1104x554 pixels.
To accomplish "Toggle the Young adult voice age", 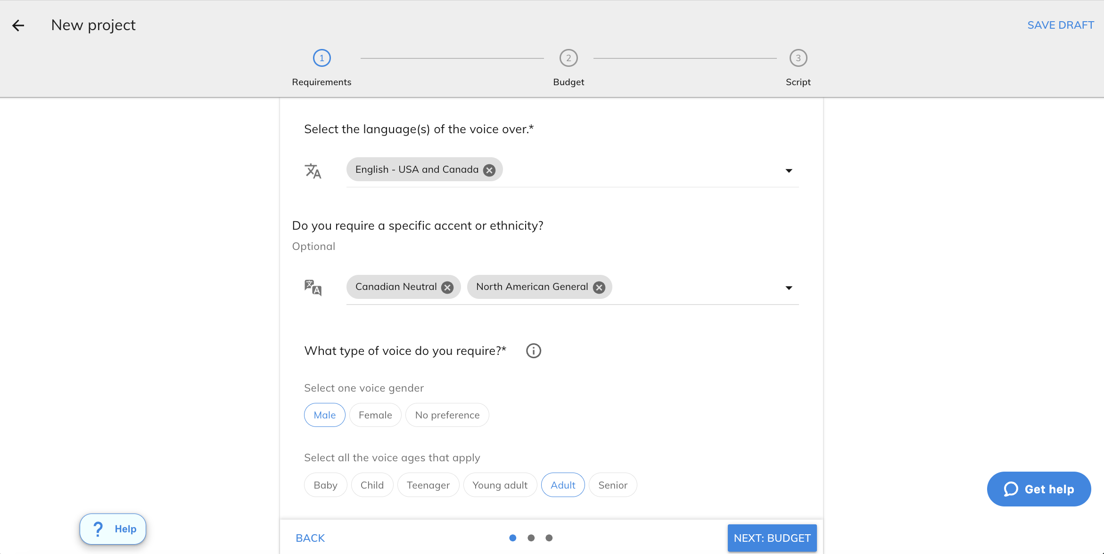I will [500, 485].
